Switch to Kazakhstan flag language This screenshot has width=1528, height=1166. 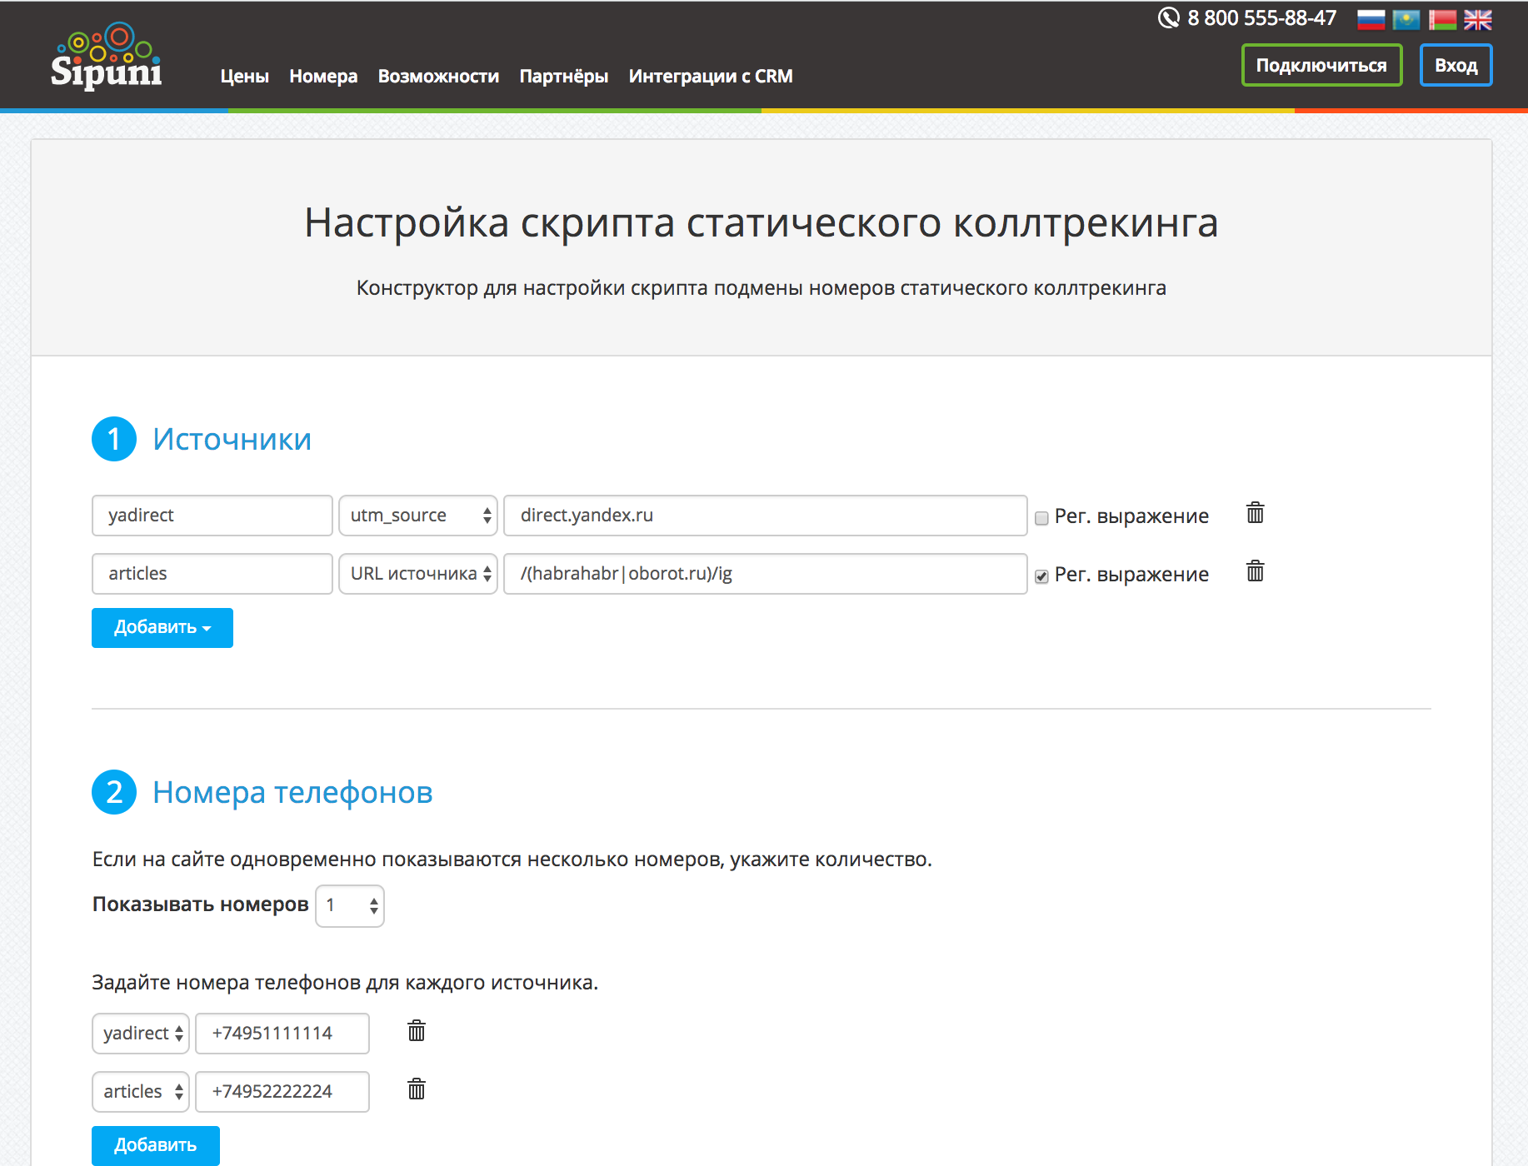[1406, 19]
